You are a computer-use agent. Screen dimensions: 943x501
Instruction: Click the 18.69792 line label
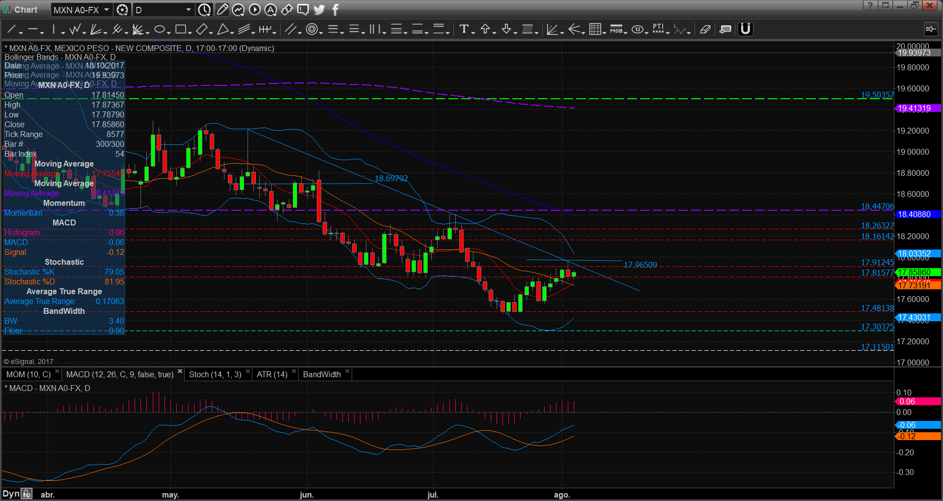tap(391, 179)
